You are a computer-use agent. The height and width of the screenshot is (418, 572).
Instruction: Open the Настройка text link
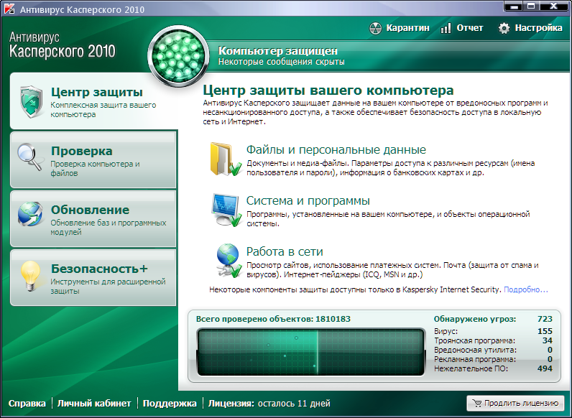tap(538, 28)
